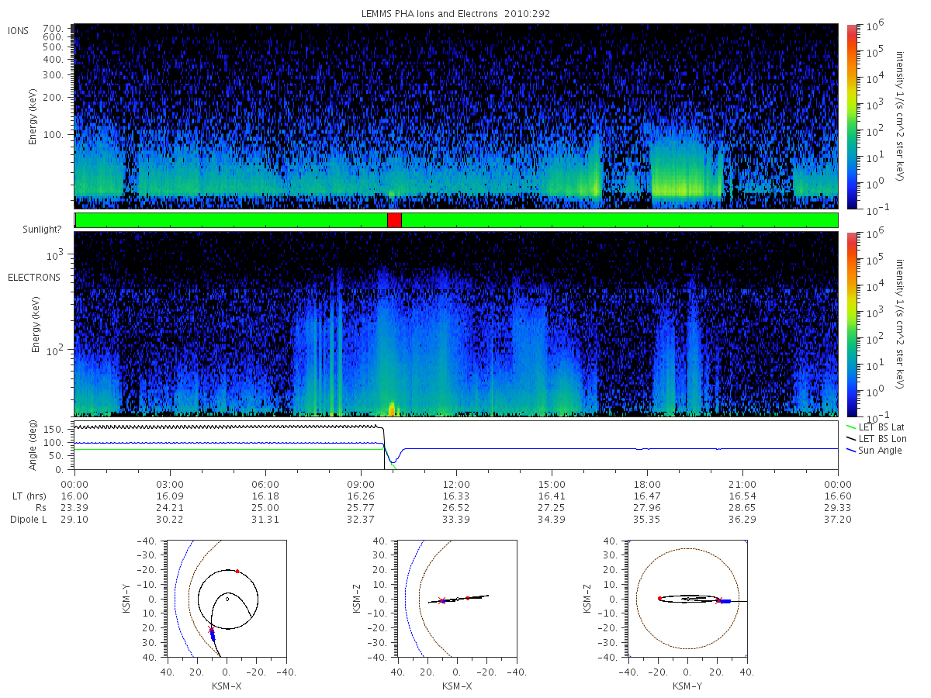Viewport: 931px width, 698px height.
Task: Click the IONS panel label
Action: pyautogui.click(x=19, y=30)
